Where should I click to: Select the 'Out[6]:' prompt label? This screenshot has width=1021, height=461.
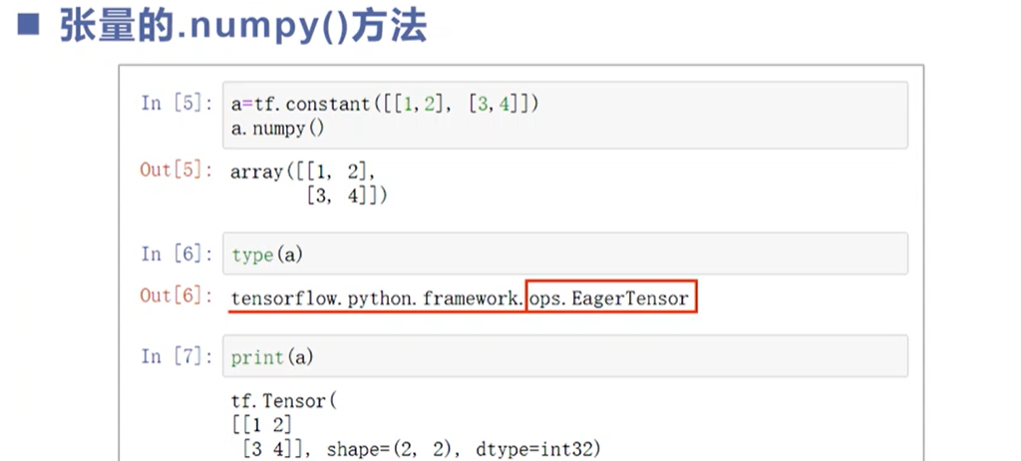click(x=175, y=296)
